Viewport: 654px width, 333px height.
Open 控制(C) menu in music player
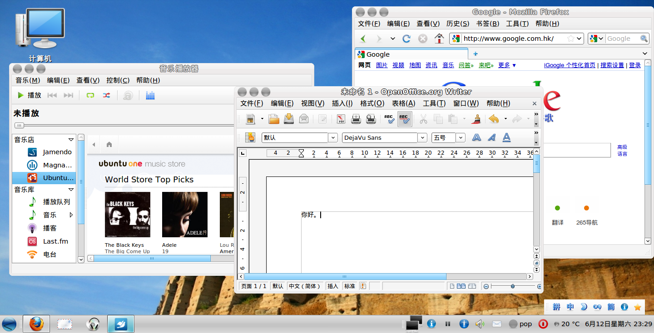pyautogui.click(x=118, y=80)
